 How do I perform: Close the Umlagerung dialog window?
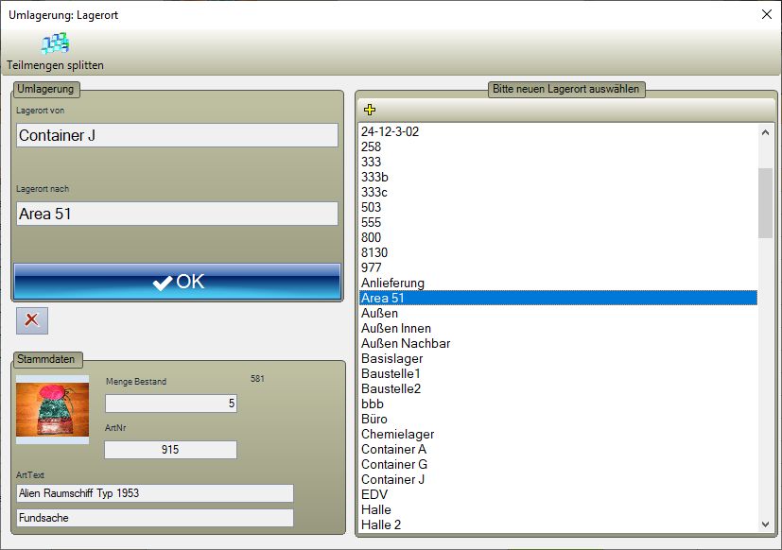tap(767, 14)
